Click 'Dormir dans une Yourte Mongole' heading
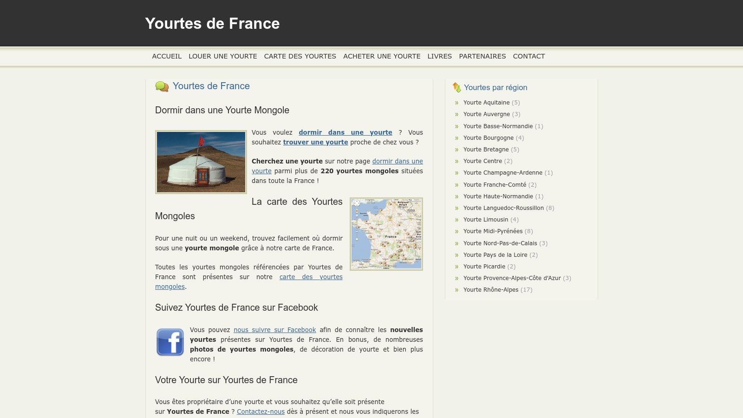This screenshot has width=743, height=418. (x=222, y=111)
